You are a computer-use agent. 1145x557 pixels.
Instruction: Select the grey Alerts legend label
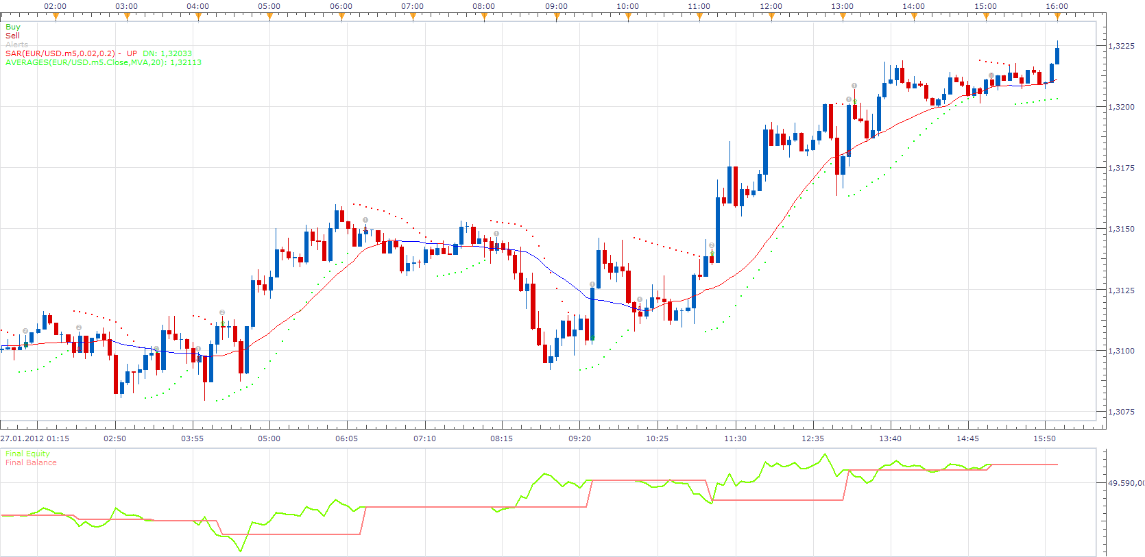click(x=16, y=45)
